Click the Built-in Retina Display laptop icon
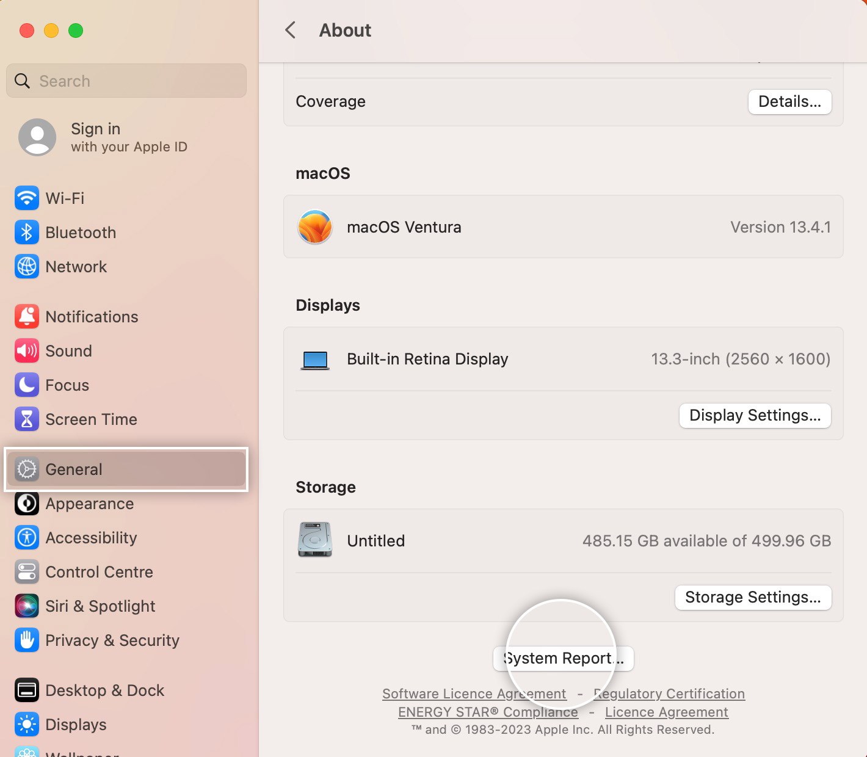The height and width of the screenshot is (757, 867). (315, 360)
